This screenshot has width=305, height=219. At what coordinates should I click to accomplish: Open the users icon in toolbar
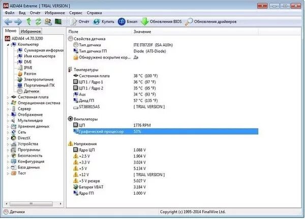click(48, 21)
